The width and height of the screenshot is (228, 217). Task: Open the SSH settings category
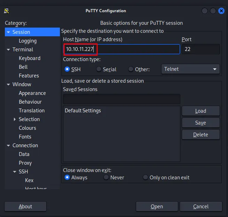23,172
